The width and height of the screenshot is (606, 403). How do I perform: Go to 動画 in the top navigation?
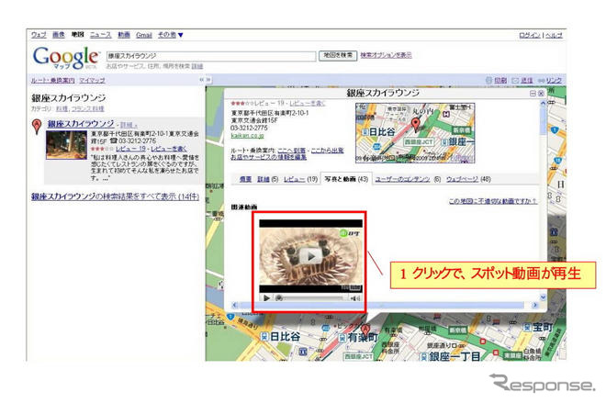tap(124, 35)
